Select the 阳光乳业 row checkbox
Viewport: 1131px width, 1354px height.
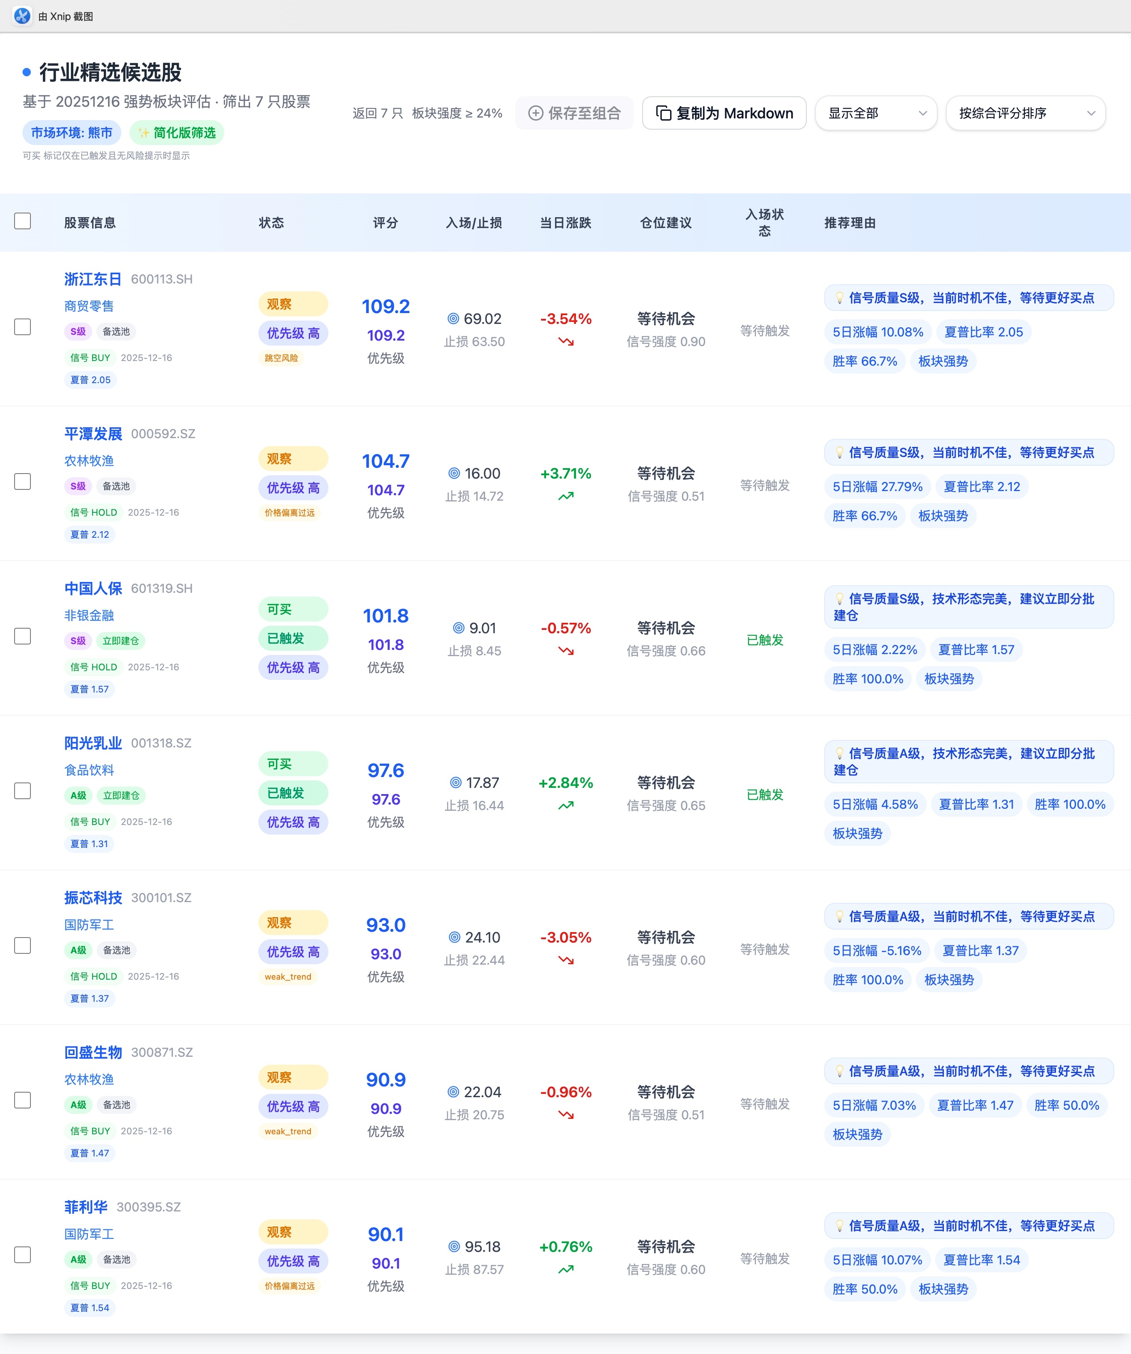[23, 791]
